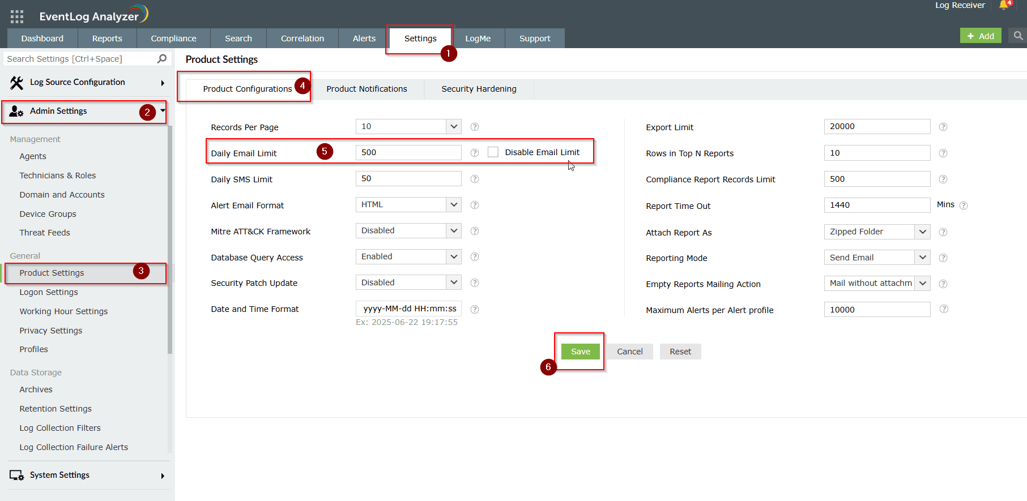Click the search settings magnifier icon

click(162, 58)
